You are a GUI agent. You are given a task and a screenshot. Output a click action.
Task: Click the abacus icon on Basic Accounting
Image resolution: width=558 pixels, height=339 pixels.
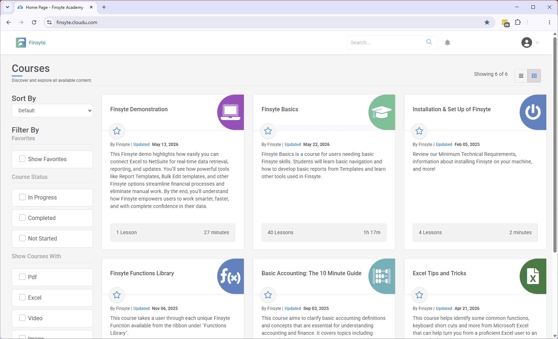tap(382, 276)
